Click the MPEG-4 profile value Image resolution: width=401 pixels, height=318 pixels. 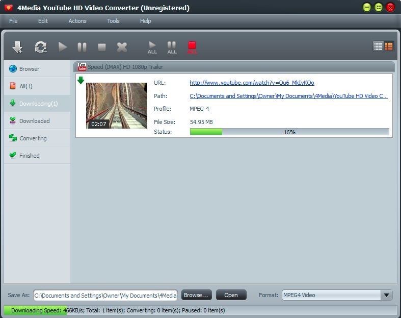199,109
